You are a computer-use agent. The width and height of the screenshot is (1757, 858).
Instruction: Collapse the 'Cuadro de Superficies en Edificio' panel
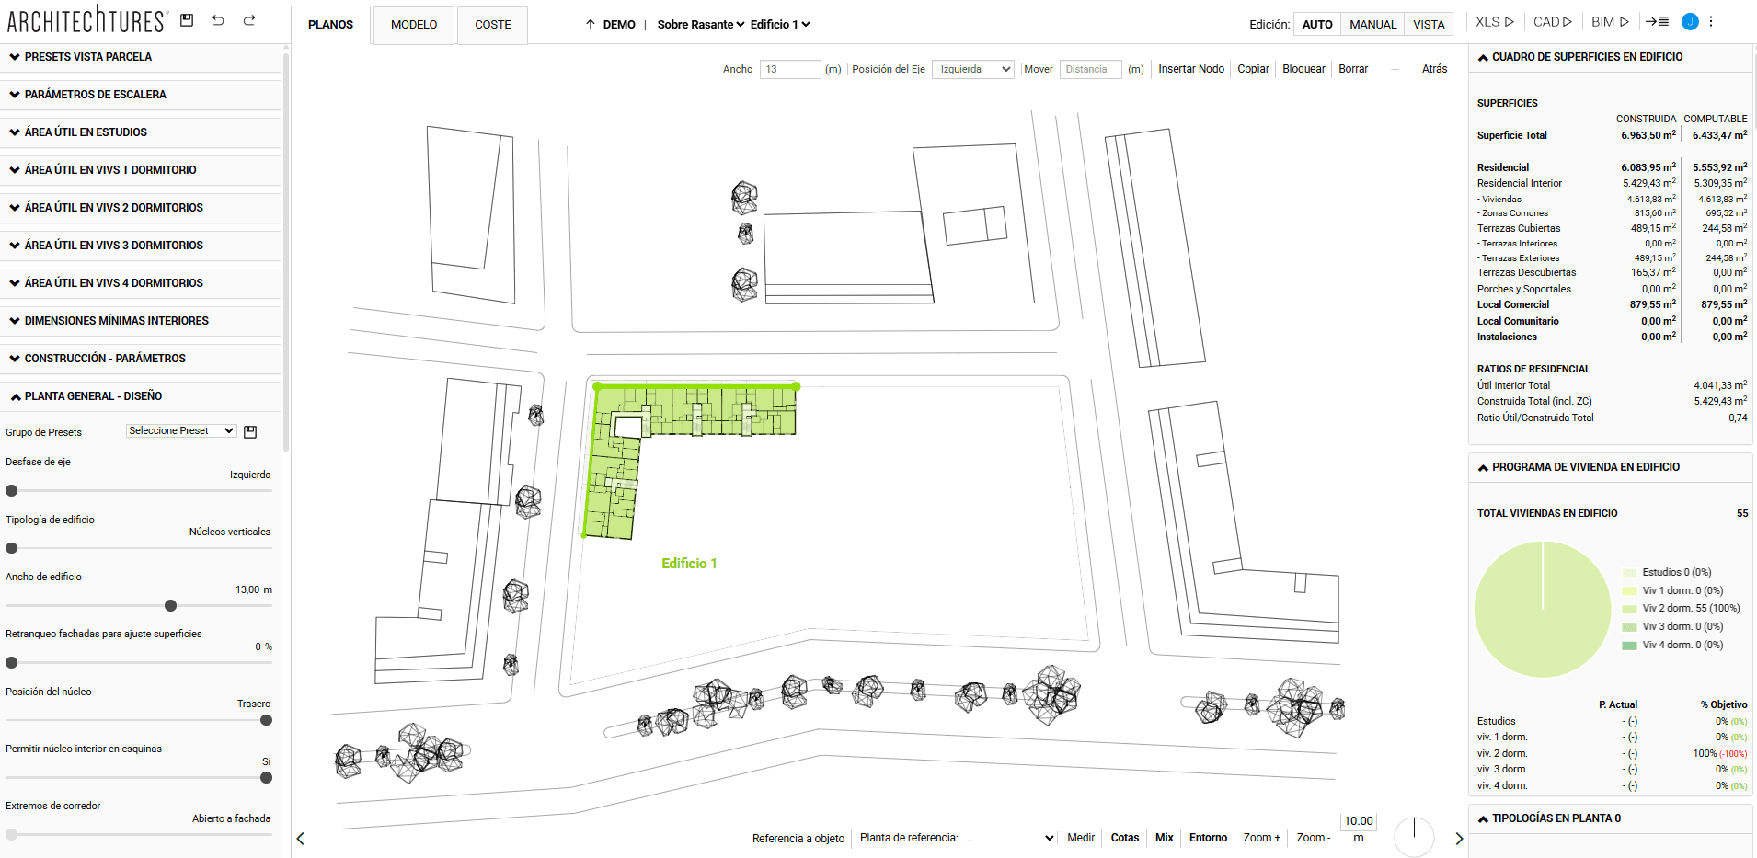point(1482,56)
